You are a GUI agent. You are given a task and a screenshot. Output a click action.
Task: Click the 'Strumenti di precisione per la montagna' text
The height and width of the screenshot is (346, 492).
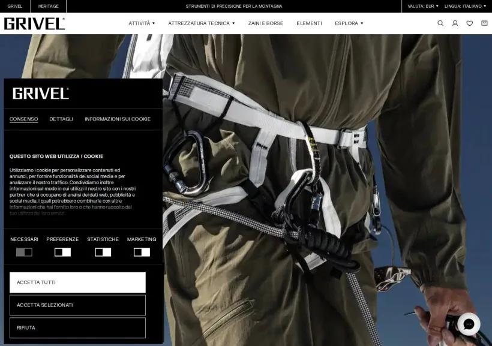click(234, 6)
